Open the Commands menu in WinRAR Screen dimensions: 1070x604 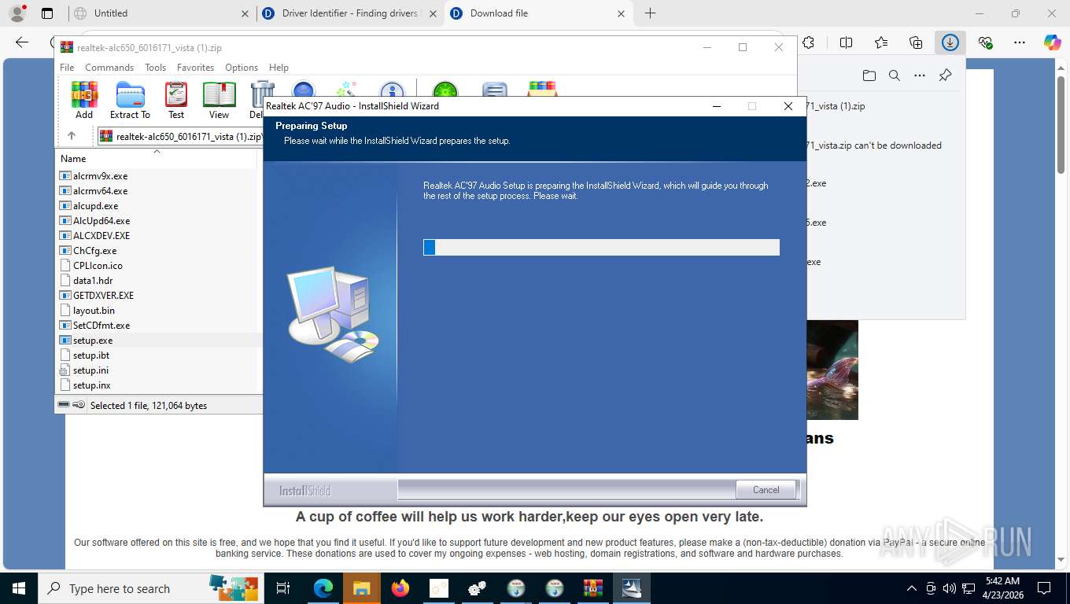coord(109,68)
